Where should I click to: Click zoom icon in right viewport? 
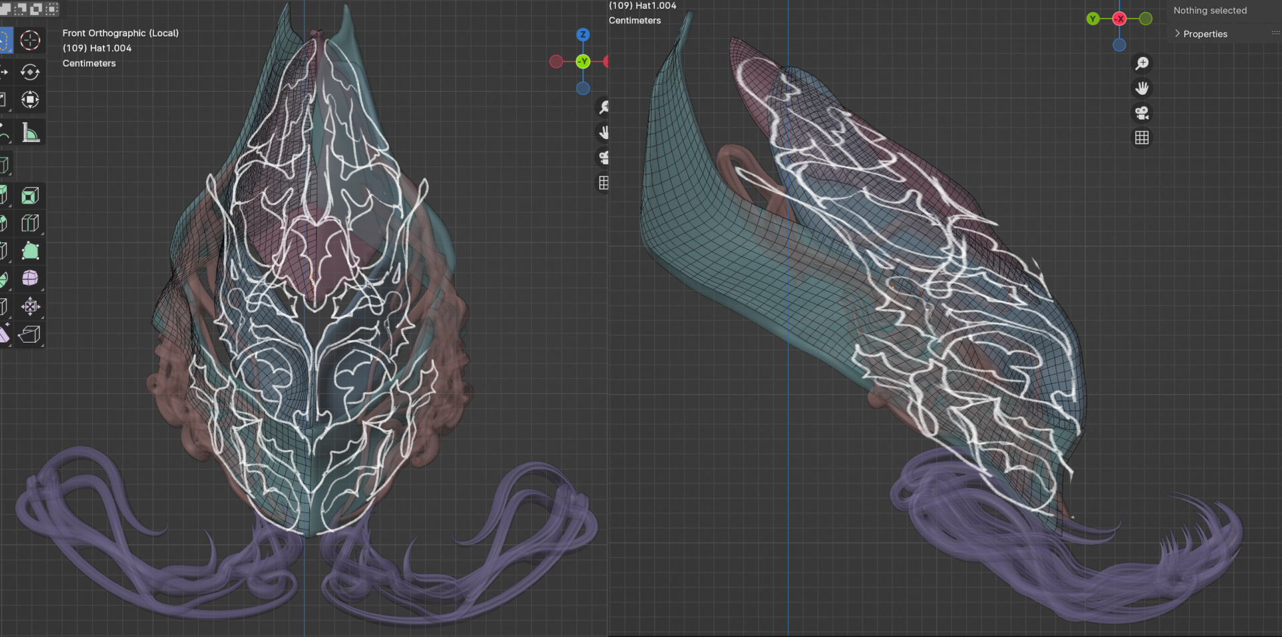pyautogui.click(x=1142, y=63)
